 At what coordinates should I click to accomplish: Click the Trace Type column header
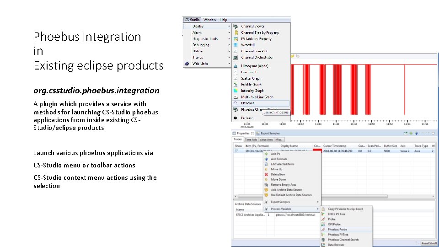tap(421, 146)
